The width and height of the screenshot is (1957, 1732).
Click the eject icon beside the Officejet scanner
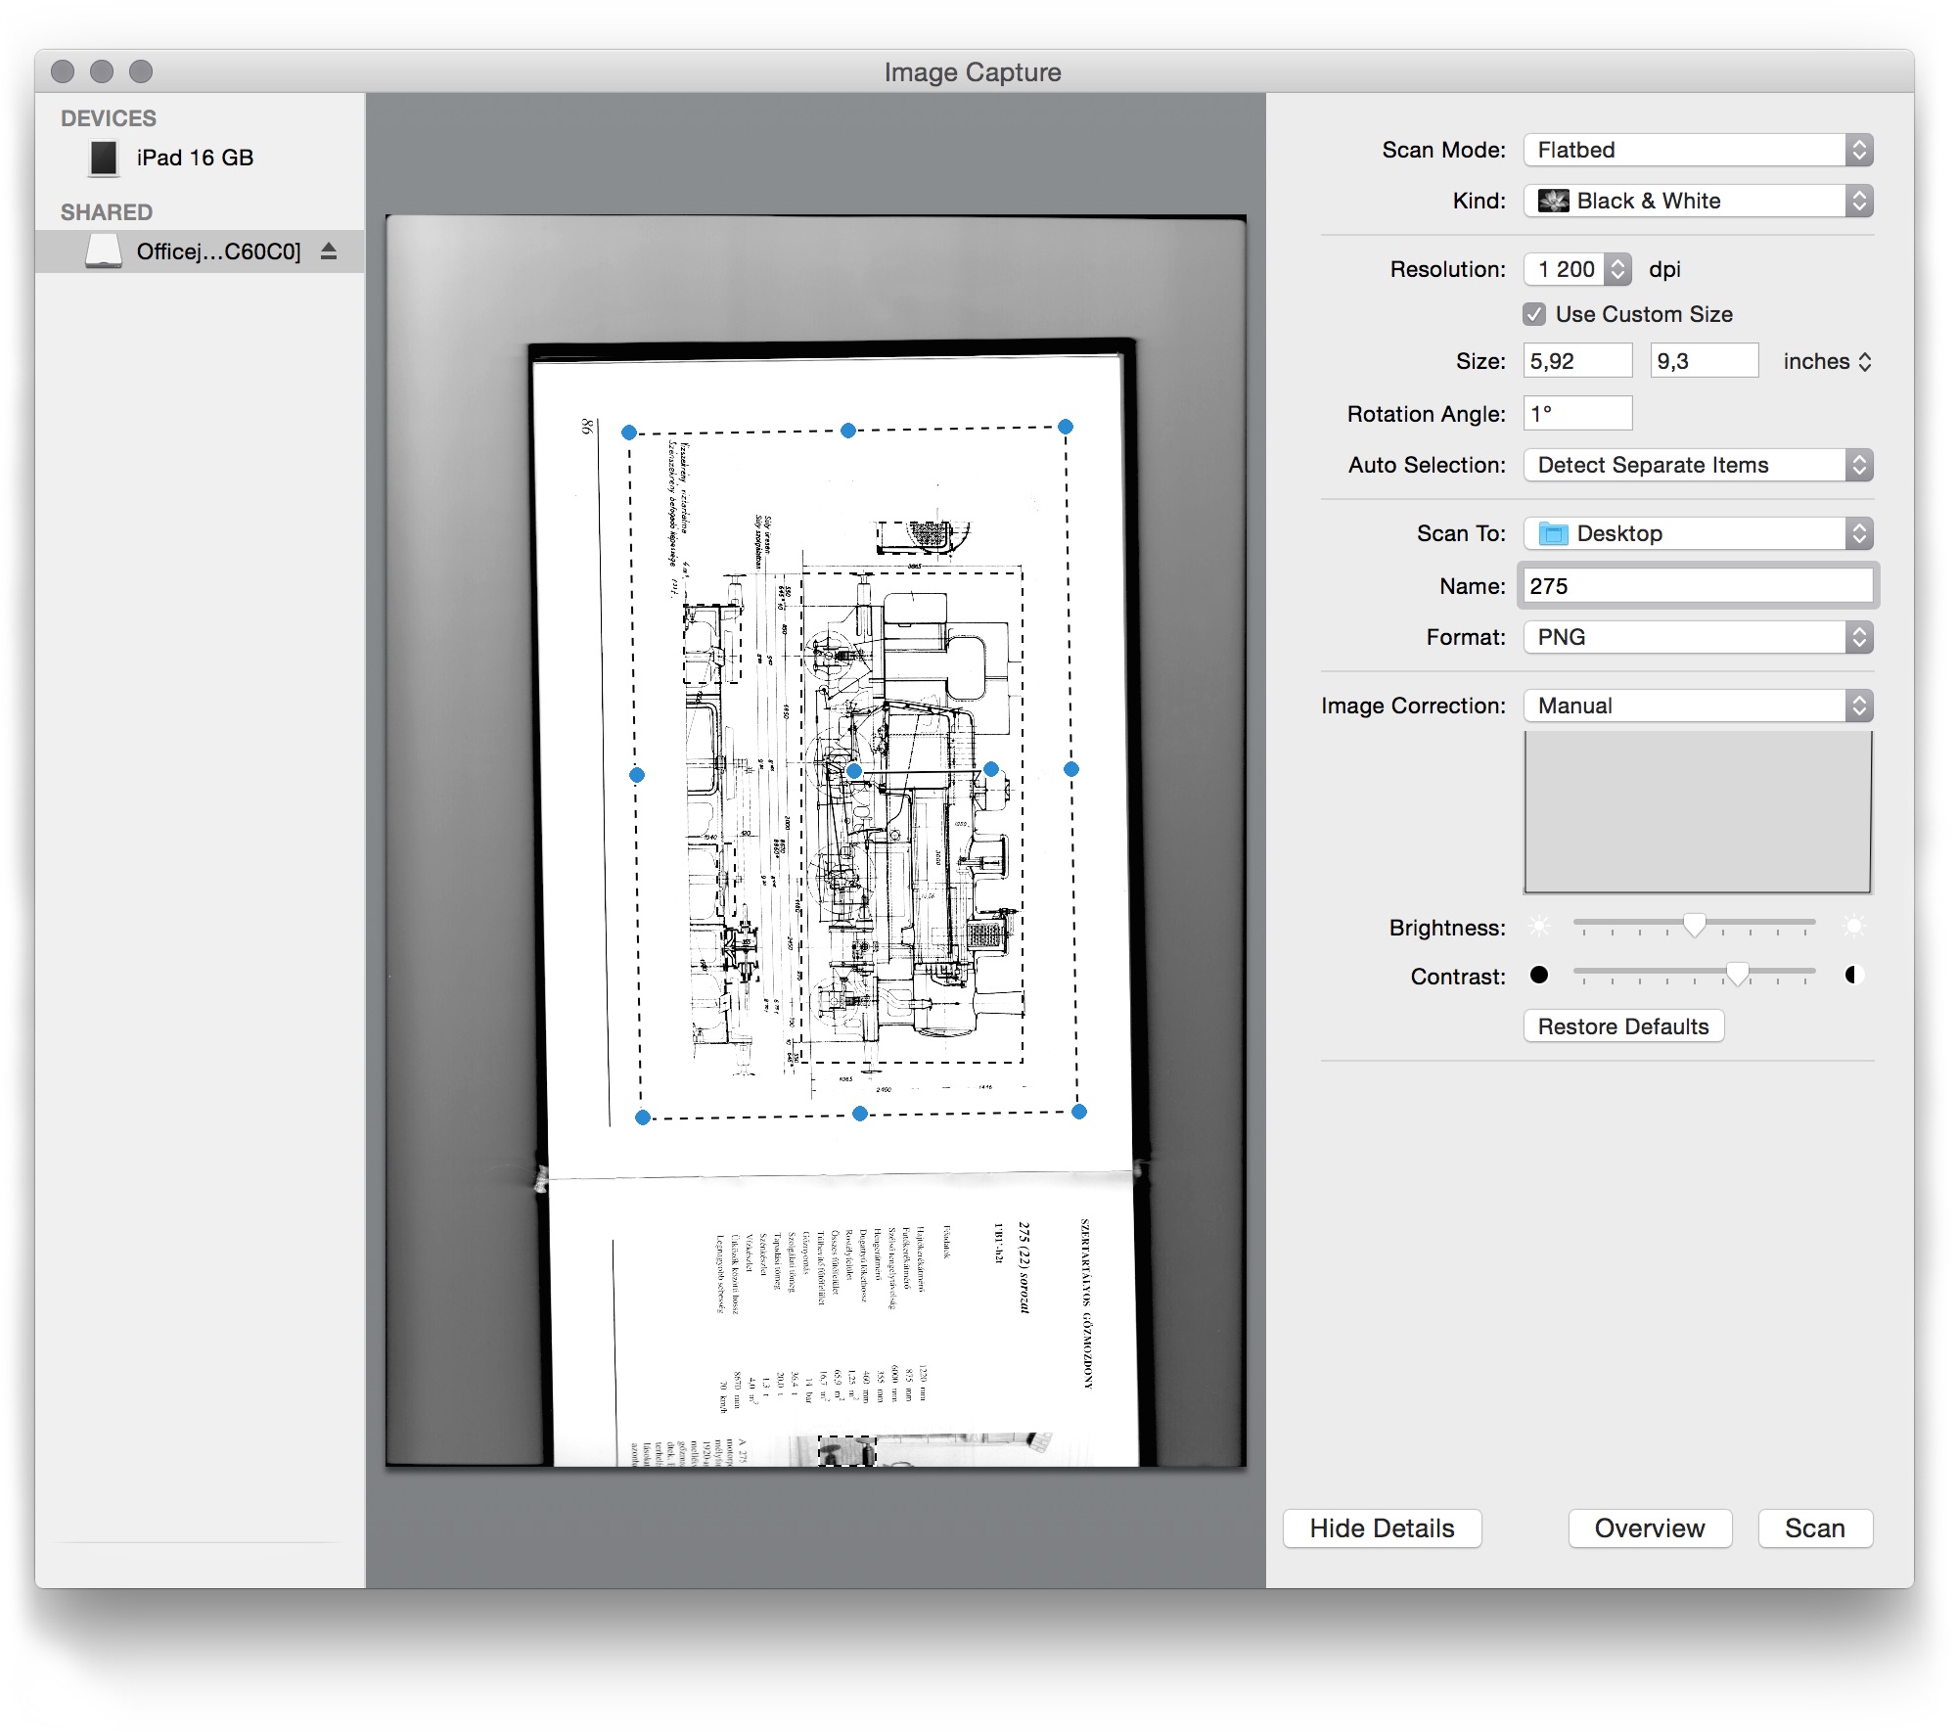pos(329,251)
